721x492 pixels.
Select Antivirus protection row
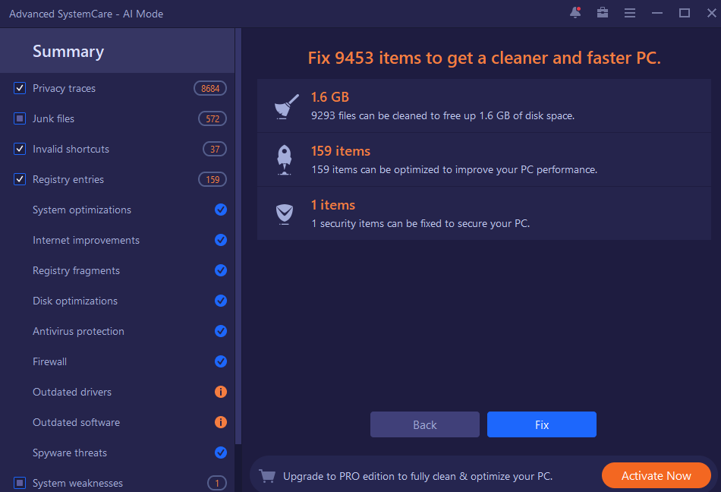pos(117,331)
